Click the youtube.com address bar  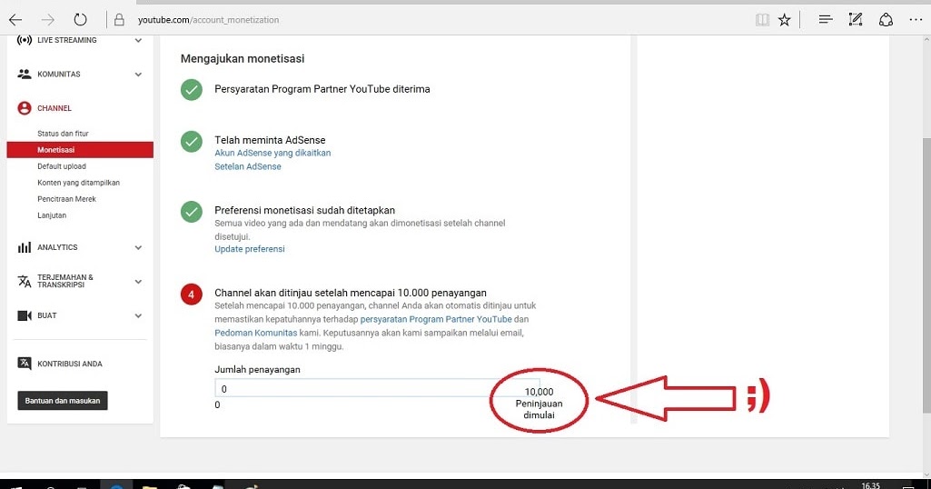click(208, 20)
